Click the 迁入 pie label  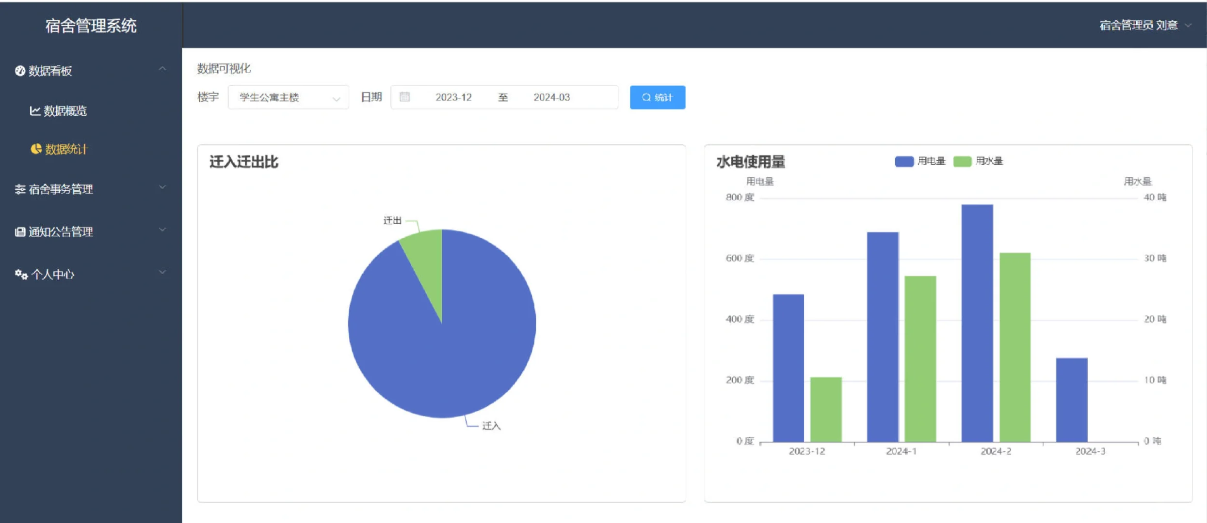point(491,426)
